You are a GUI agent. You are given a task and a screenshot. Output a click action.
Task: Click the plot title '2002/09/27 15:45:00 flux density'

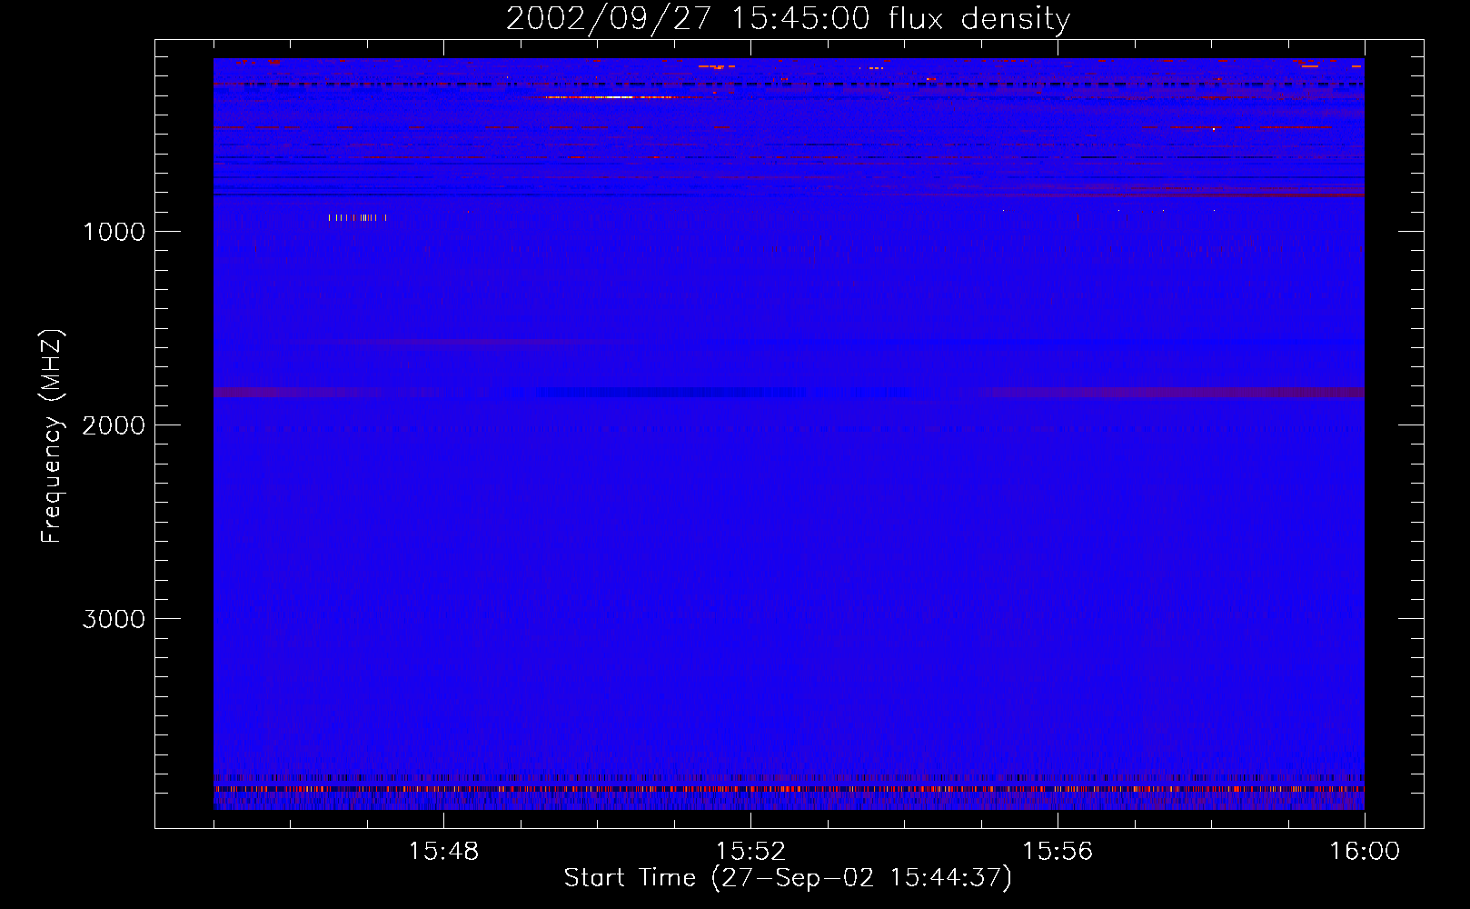coord(788,18)
